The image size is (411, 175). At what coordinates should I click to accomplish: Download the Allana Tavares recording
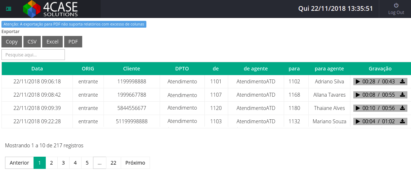402,95
